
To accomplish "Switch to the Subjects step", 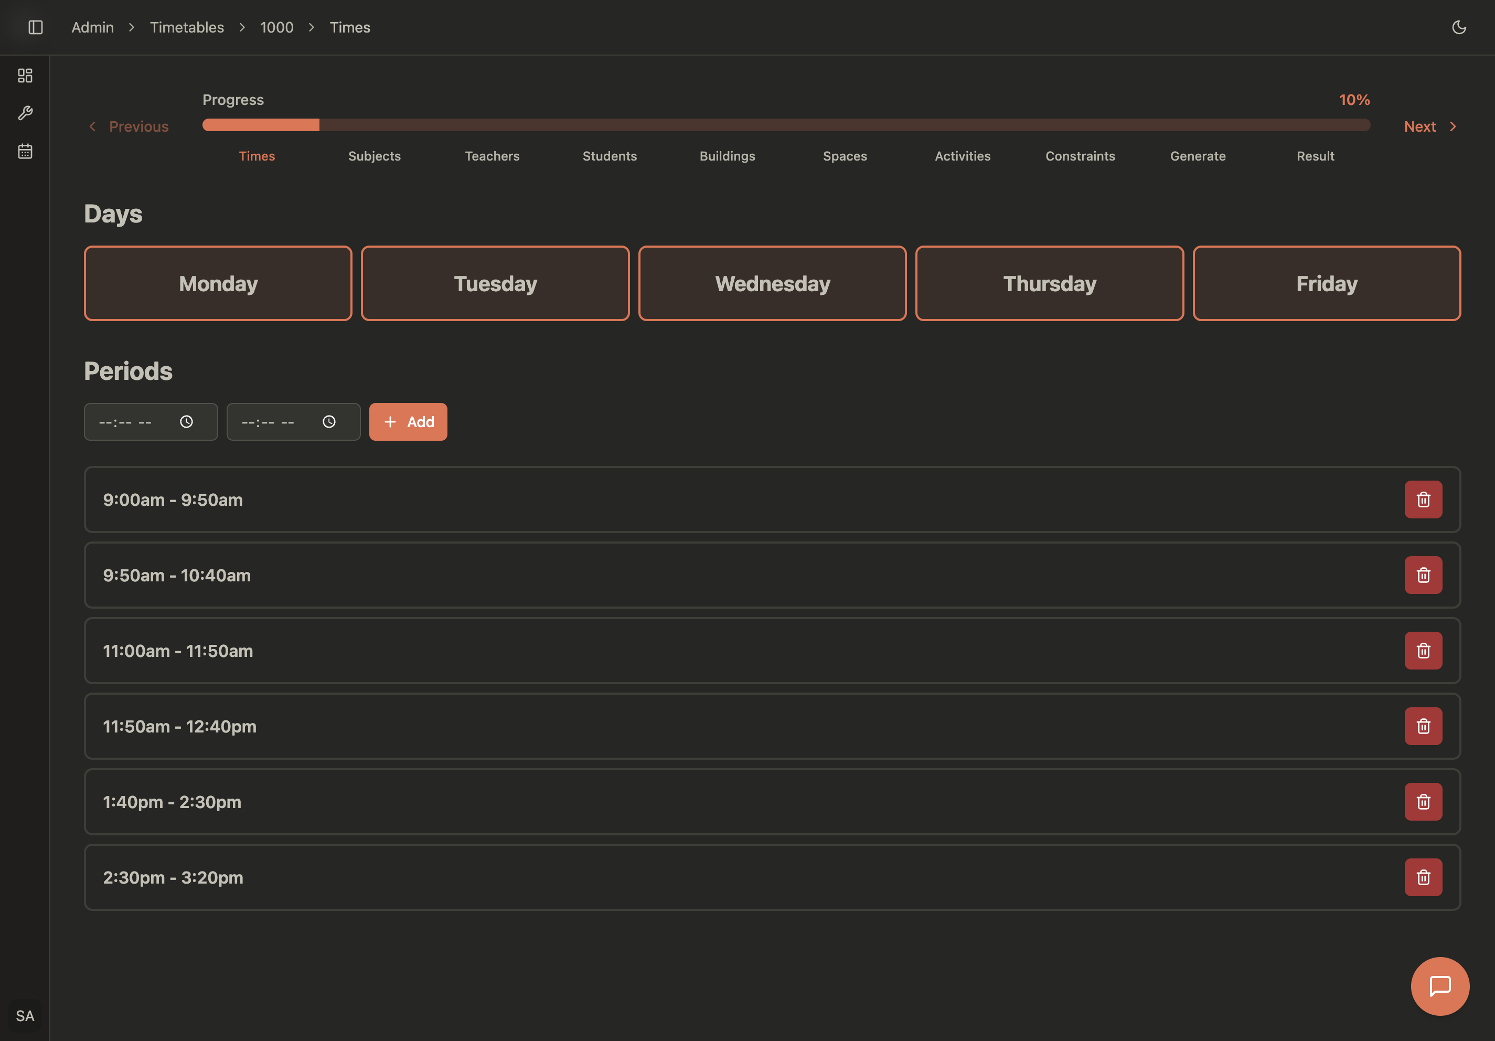I will pyautogui.click(x=375, y=156).
